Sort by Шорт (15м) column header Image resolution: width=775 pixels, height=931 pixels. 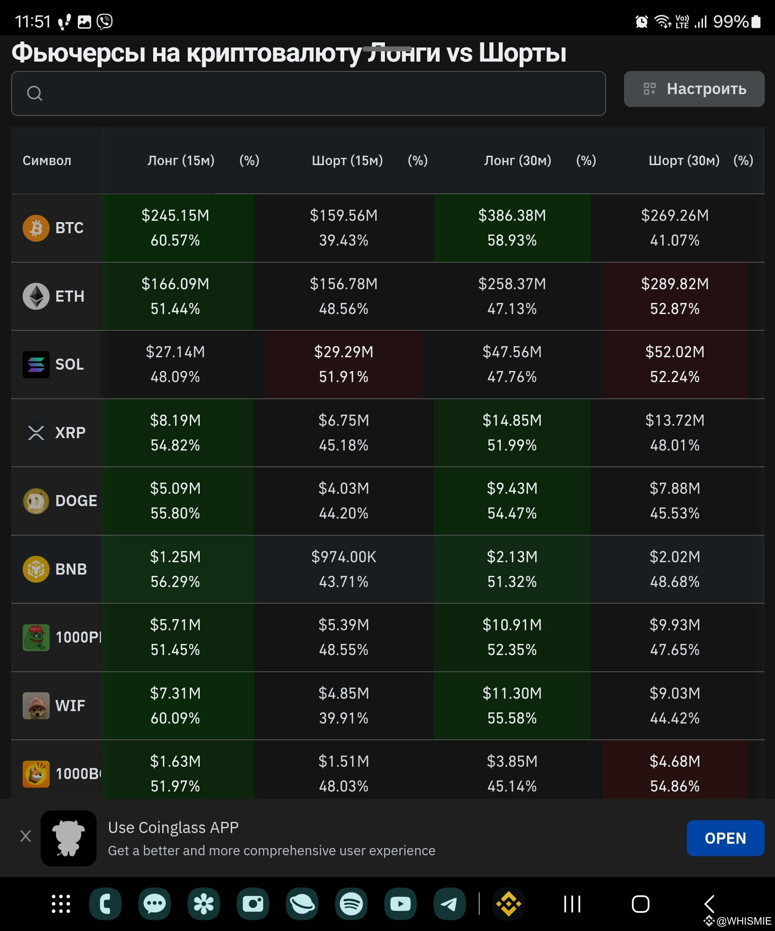(347, 160)
